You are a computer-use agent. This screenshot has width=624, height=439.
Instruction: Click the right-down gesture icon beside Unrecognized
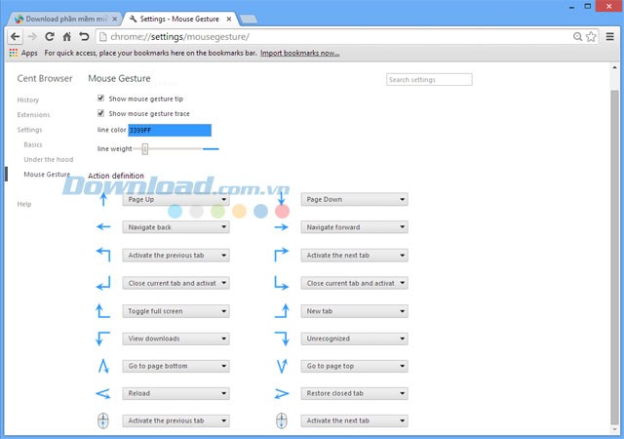tap(282, 339)
